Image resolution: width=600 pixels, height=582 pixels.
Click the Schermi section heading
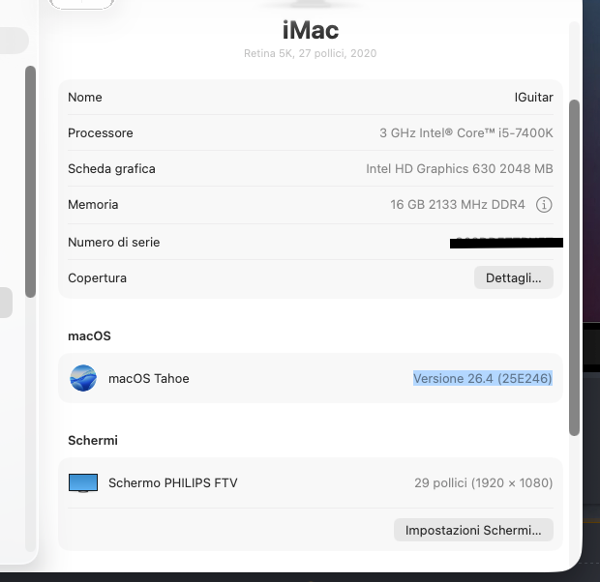pyautogui.click(x=93, y=440)
